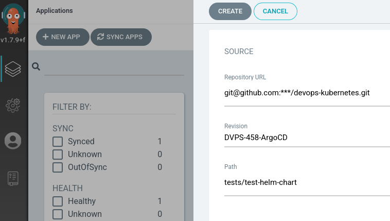The image size is (390, 221).
Task: Click the CREATE button
Action: pyautogui.click(x=230, y=11)
